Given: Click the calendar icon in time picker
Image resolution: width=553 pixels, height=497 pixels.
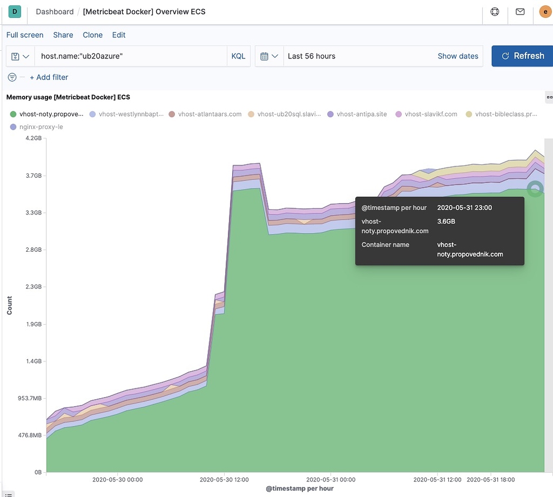Looking at the screenshot, I should point(265,56).
